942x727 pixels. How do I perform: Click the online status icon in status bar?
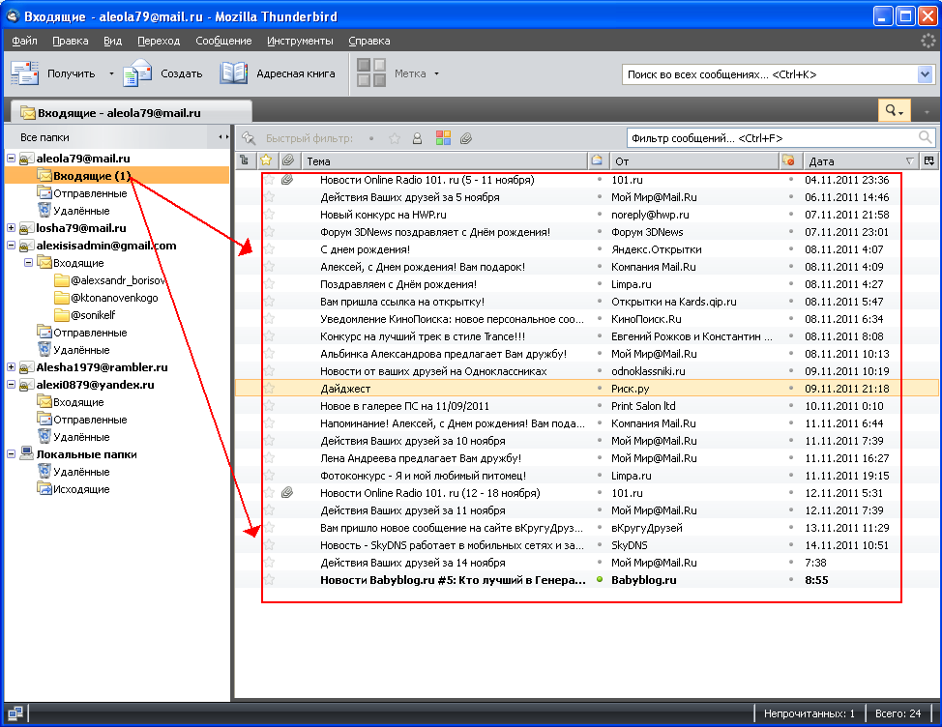pyautogui.click(x=15, y=713)
